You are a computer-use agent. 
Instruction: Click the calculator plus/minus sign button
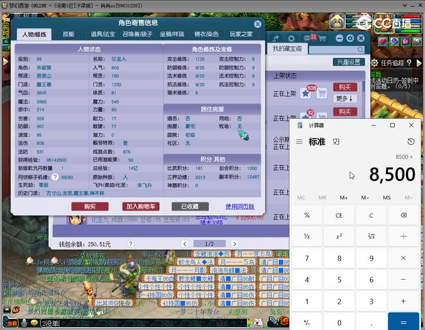[307, 322]
